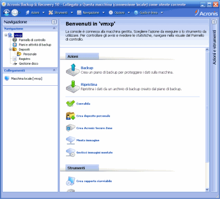This screenshot has width=220, height=199.
Task: Click the Ripristina drive down-arrow icon
Action: click(73, 86)
